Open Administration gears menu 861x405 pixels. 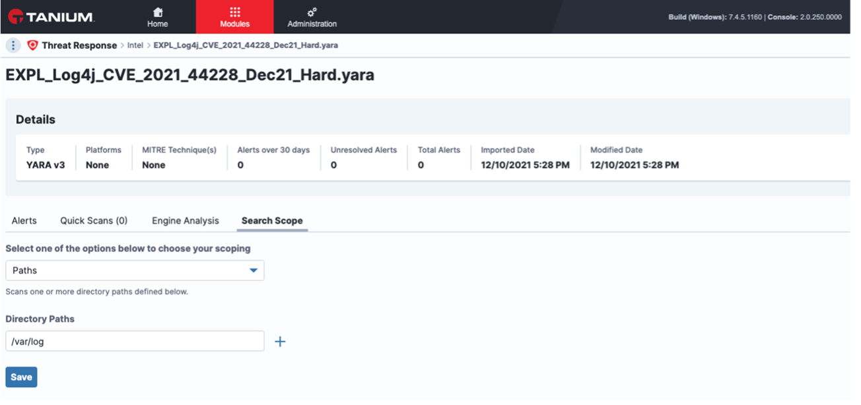point(312,17)
